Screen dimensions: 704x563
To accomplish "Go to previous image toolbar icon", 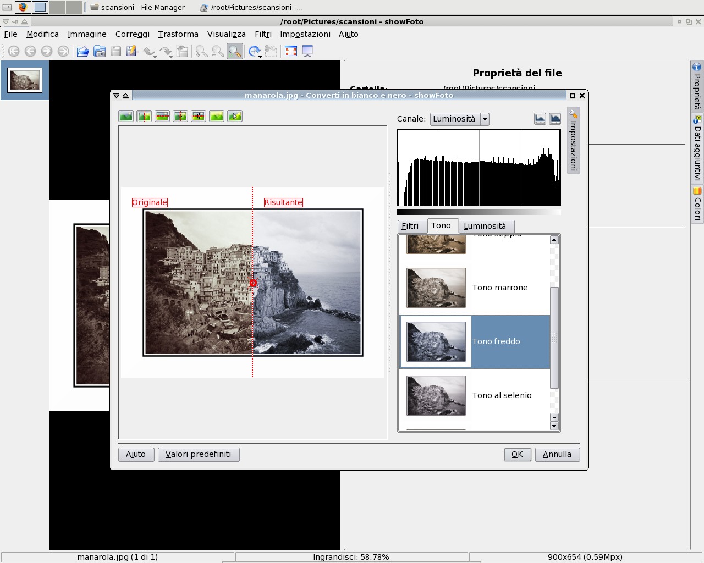I will (x=30, y=51).
